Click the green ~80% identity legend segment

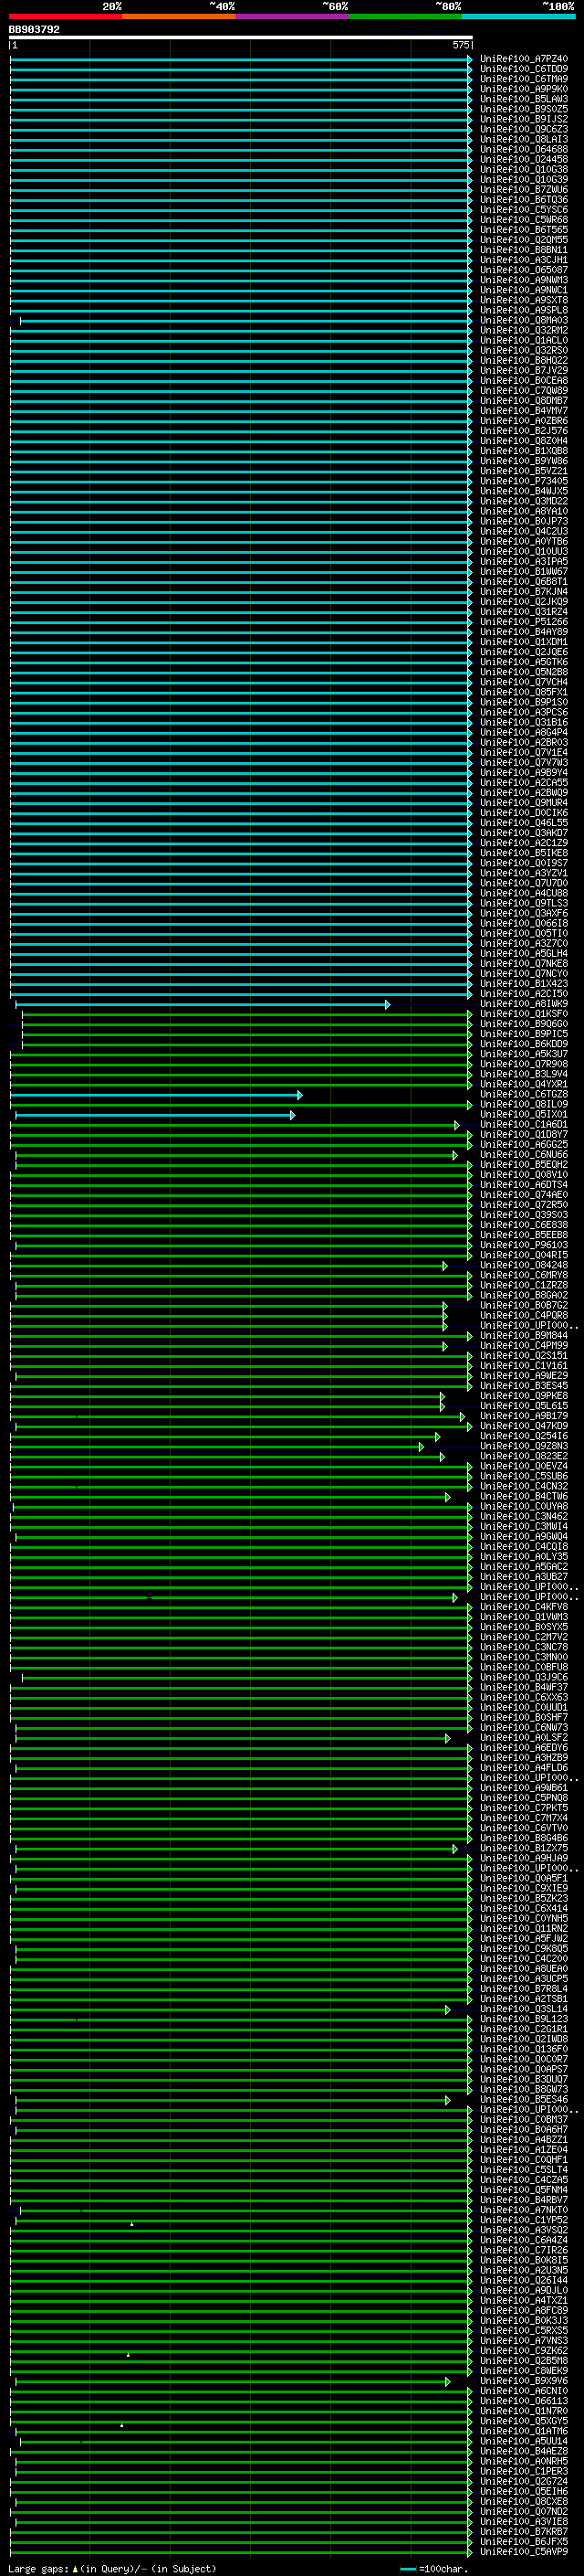405,16
